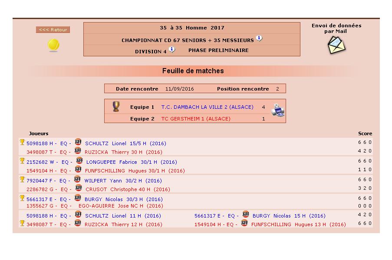Select player CRUSOT Christophe 40 H (2016)
This screenshot has height=260, width=392.
128,190
